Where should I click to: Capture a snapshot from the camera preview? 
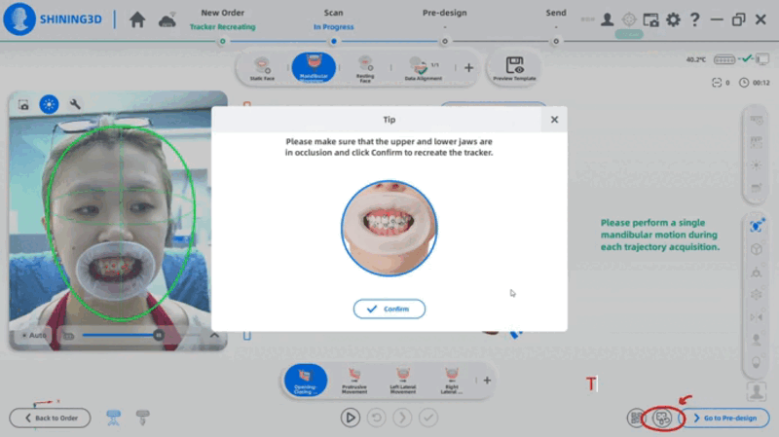coord(23,105)
